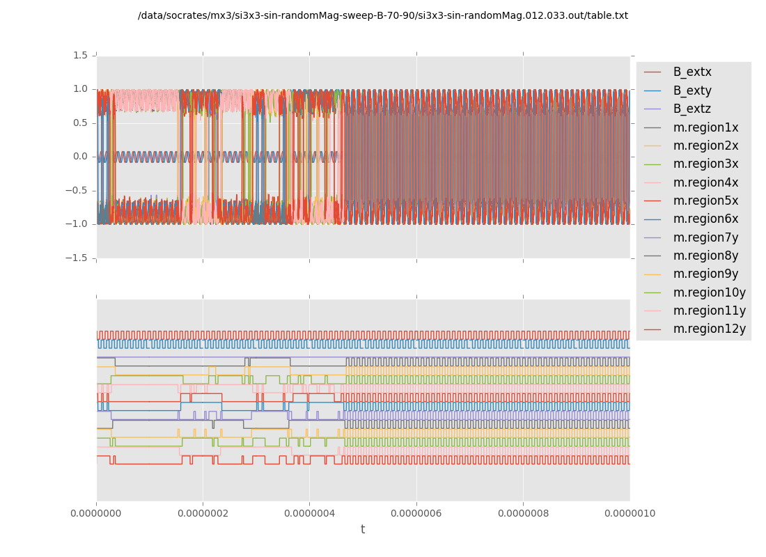Click the m.region11y legend label

pos(709,311)
